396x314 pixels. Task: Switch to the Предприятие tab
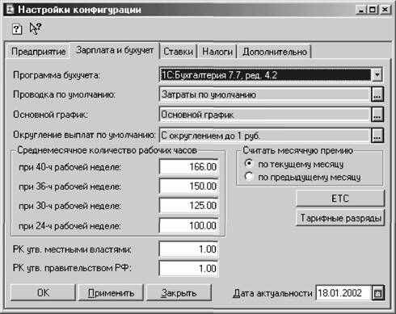(38, 52)
